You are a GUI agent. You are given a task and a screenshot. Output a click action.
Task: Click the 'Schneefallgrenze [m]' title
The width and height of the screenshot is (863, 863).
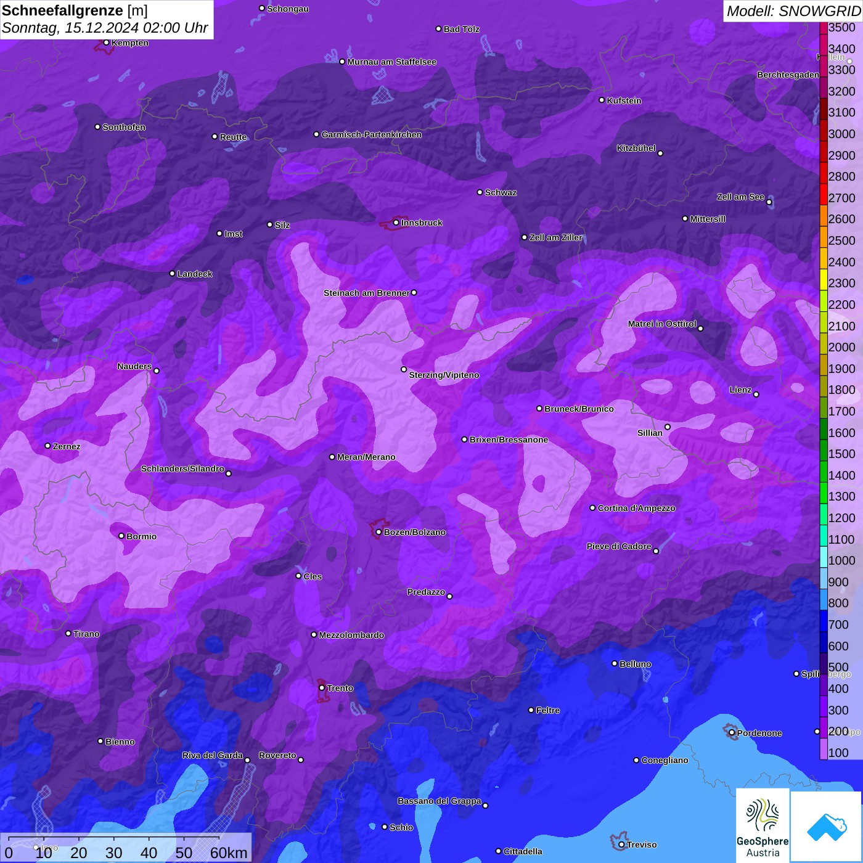click(75, 10)
